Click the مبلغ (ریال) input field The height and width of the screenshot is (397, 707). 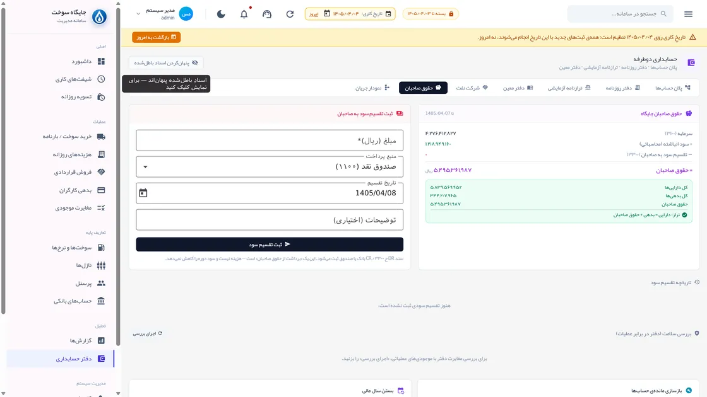(x=270, y=141)
